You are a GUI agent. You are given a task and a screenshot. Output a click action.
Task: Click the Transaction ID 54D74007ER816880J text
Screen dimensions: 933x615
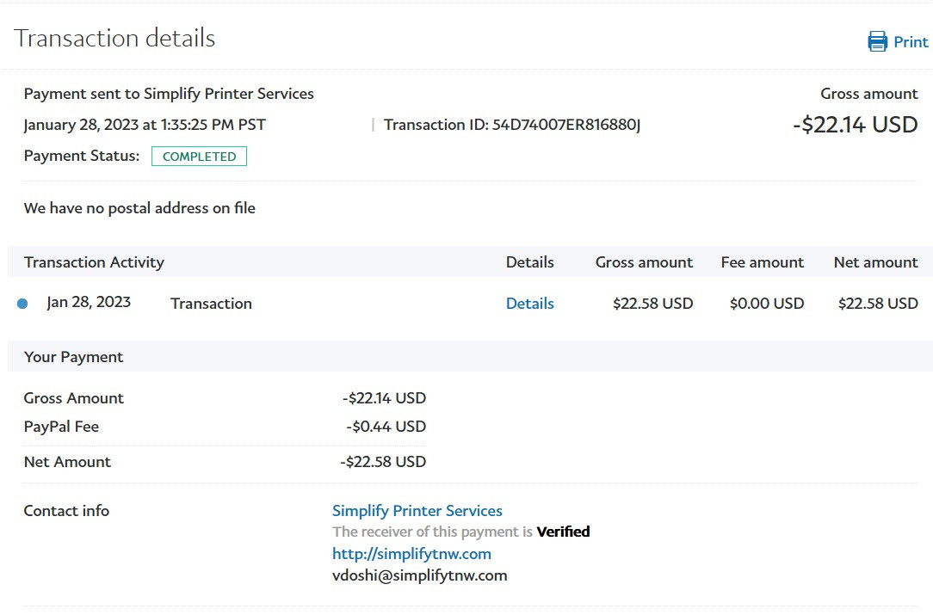coord(512,125)
